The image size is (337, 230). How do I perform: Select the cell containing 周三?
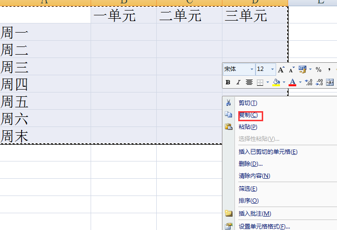(46, 67)
